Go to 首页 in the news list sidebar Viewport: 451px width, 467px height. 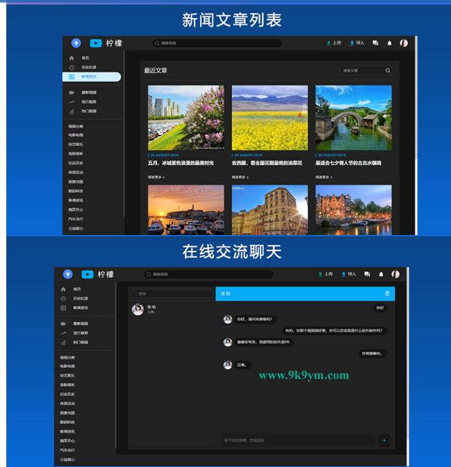[x=85, y=57]
